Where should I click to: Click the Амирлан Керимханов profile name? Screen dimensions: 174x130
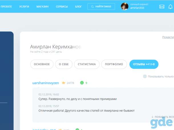56,47
